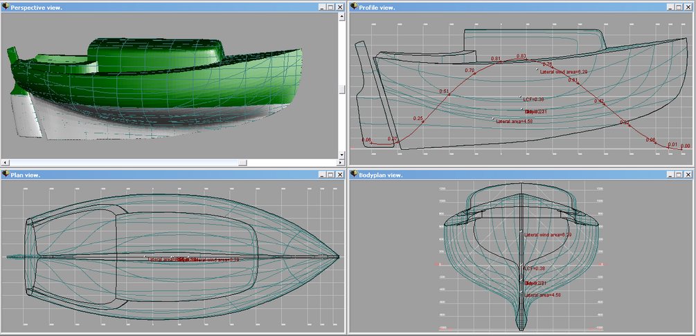Click the 0.70 curve value in Profile view
Image resolution: width=696 pixels, height=336 pixels.
tap(470, 71)
